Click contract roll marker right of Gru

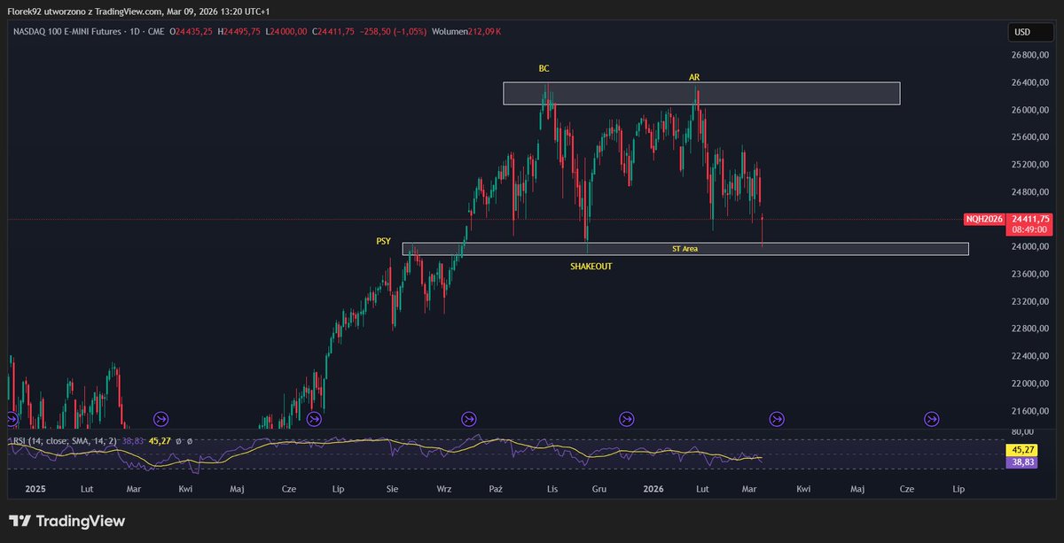click(x=626, y=418)
